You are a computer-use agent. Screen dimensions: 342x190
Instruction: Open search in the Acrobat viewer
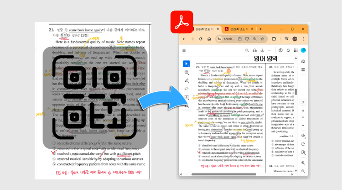247,50
